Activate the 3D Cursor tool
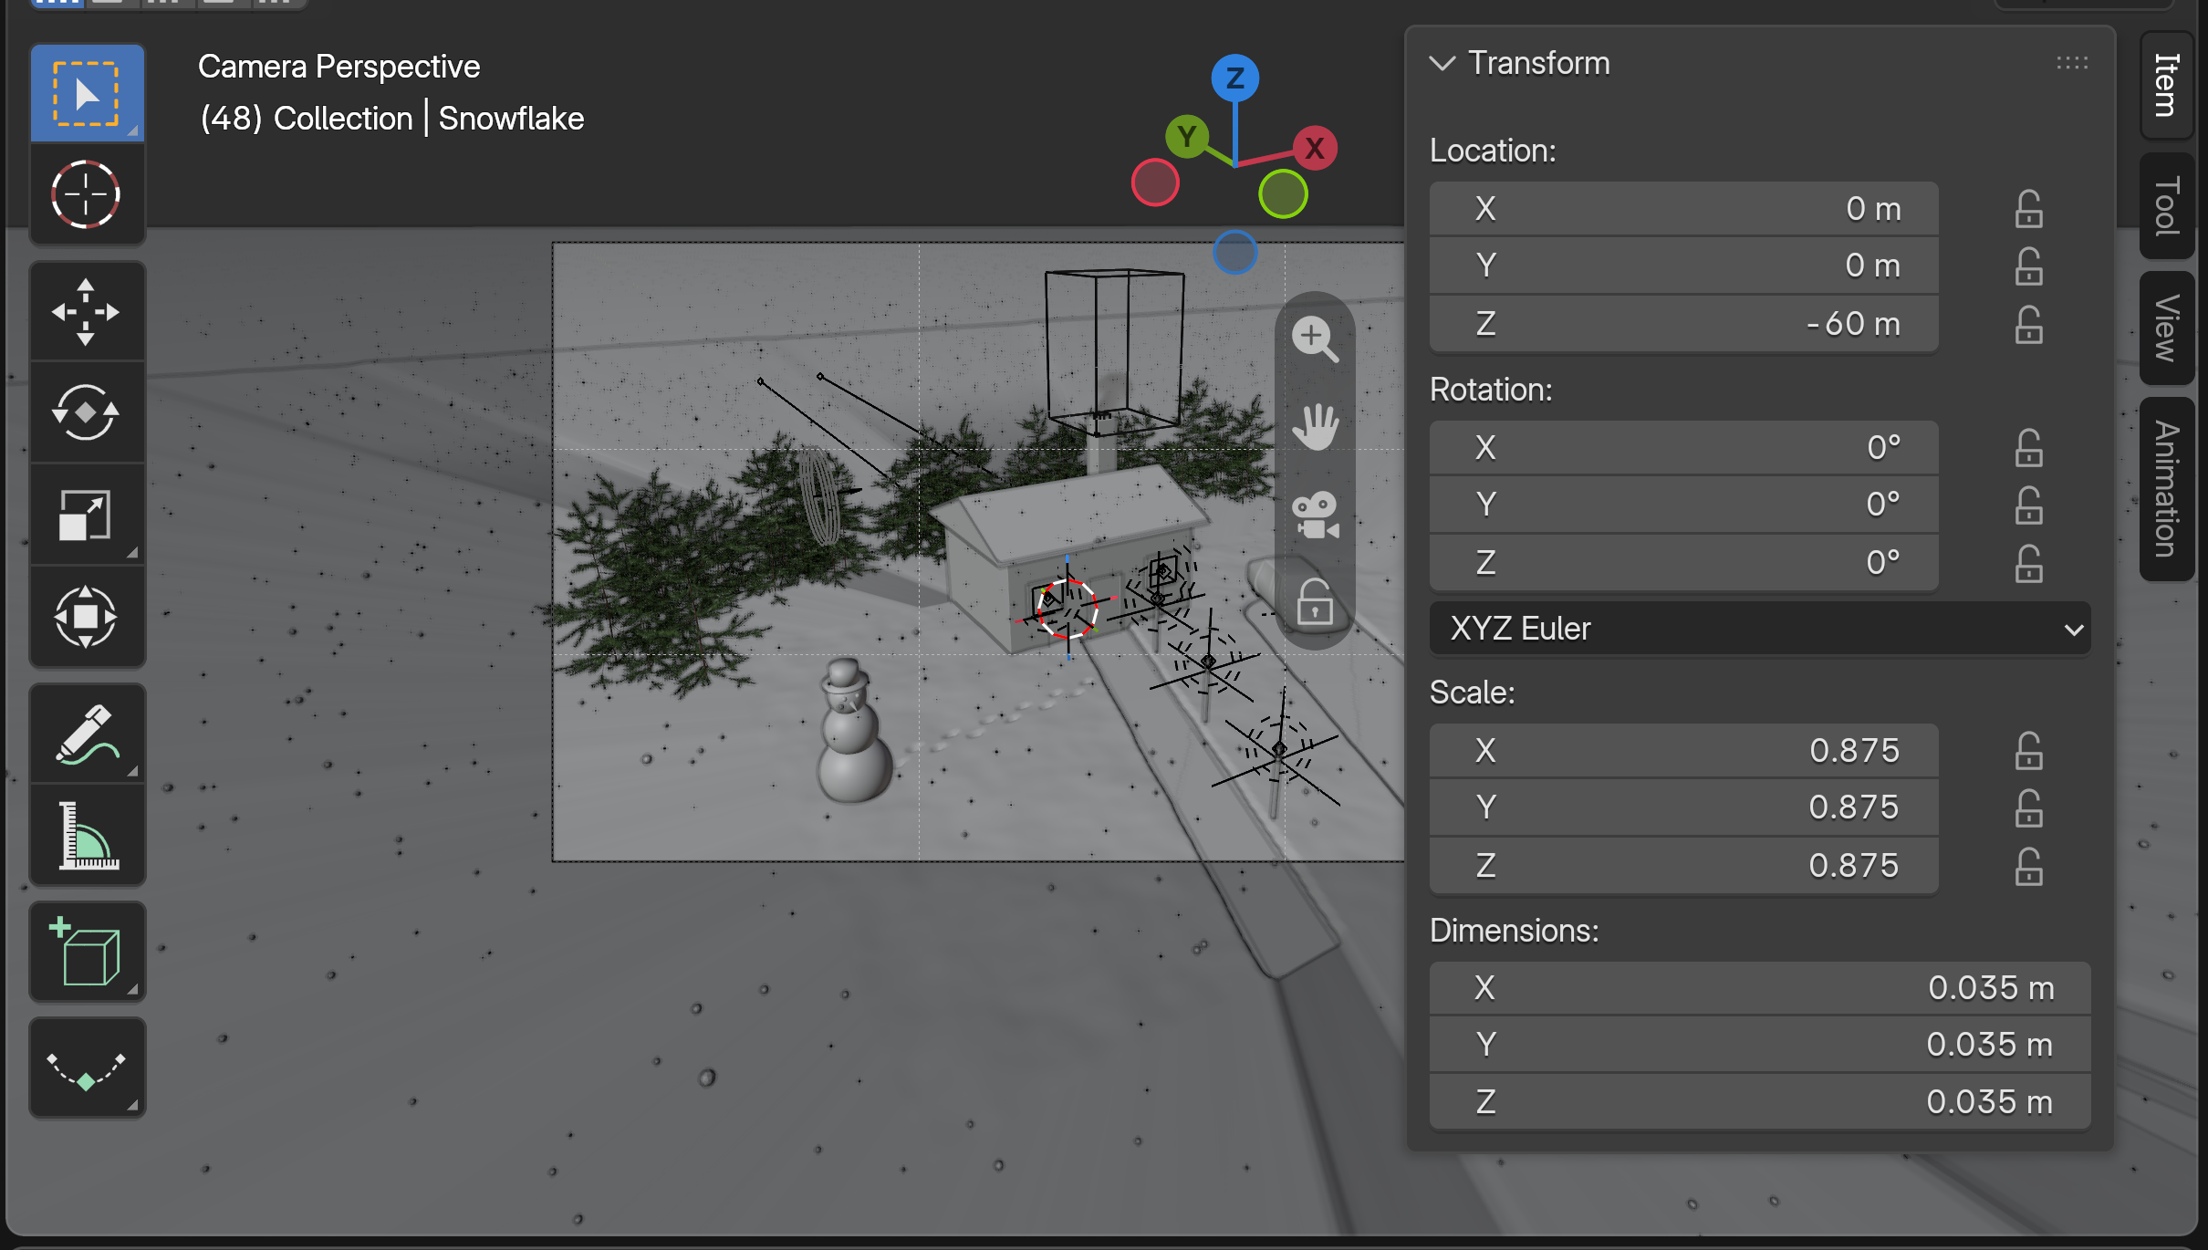 87,194
